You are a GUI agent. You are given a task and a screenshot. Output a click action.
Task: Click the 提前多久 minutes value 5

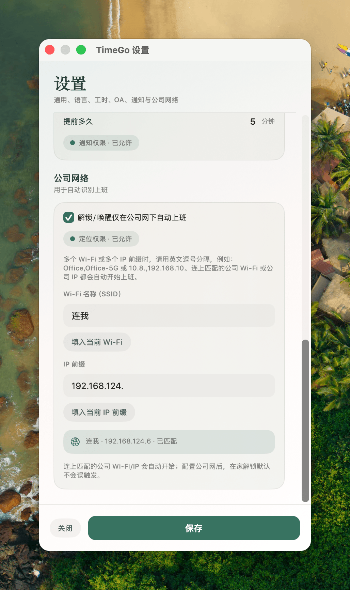click(253, 122)
